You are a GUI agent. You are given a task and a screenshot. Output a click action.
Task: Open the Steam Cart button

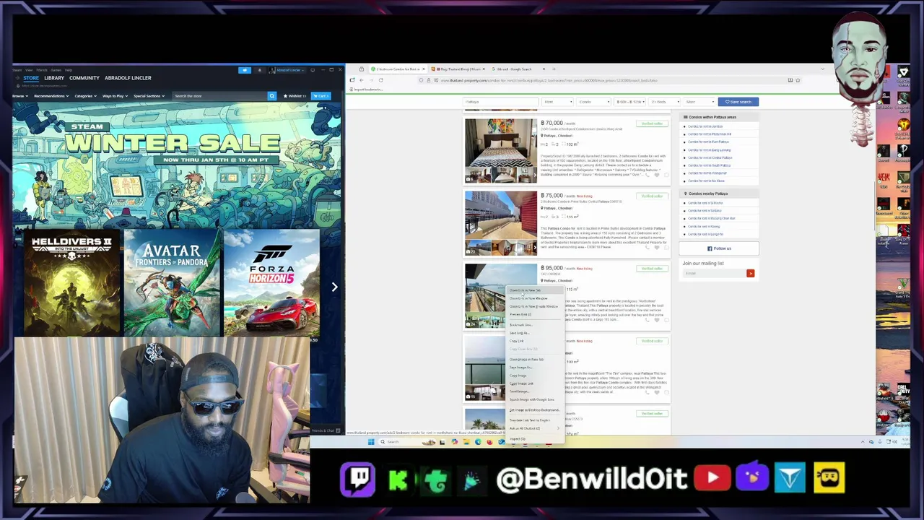[321, 96]
